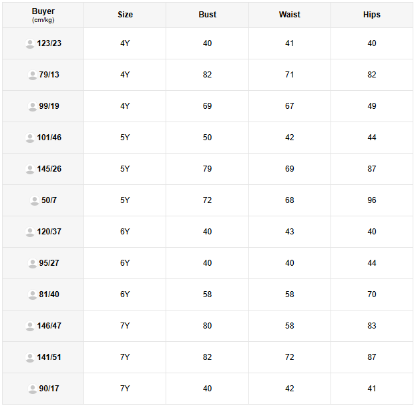
Task: Click avatar icon beside buyer 79/13
Action: coord(32,75)
